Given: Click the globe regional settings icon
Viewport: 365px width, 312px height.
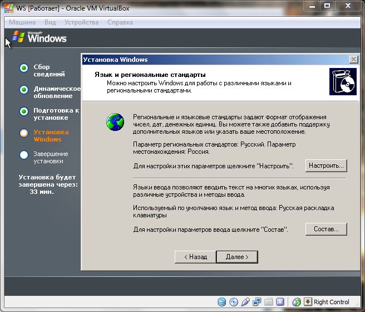Looking at the screenshot, I should tap(115, 122).
